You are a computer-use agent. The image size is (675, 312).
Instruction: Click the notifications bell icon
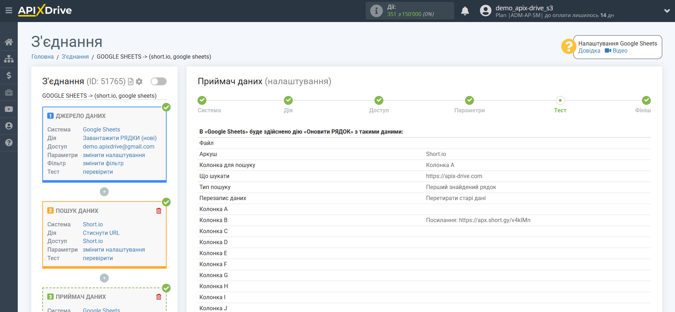(x=465, y=11)
